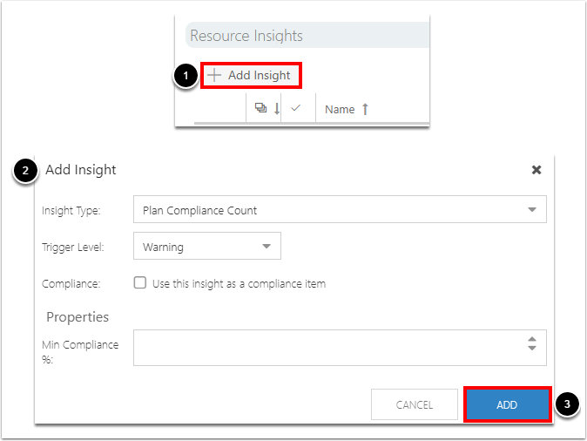This screenshot has width=587, height=441.
Task: Sort by the down arrow in comments column
Action: [x=277, y=109]
